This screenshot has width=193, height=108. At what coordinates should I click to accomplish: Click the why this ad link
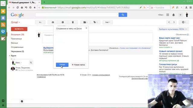pyautogui.click(x=135, y=48)
